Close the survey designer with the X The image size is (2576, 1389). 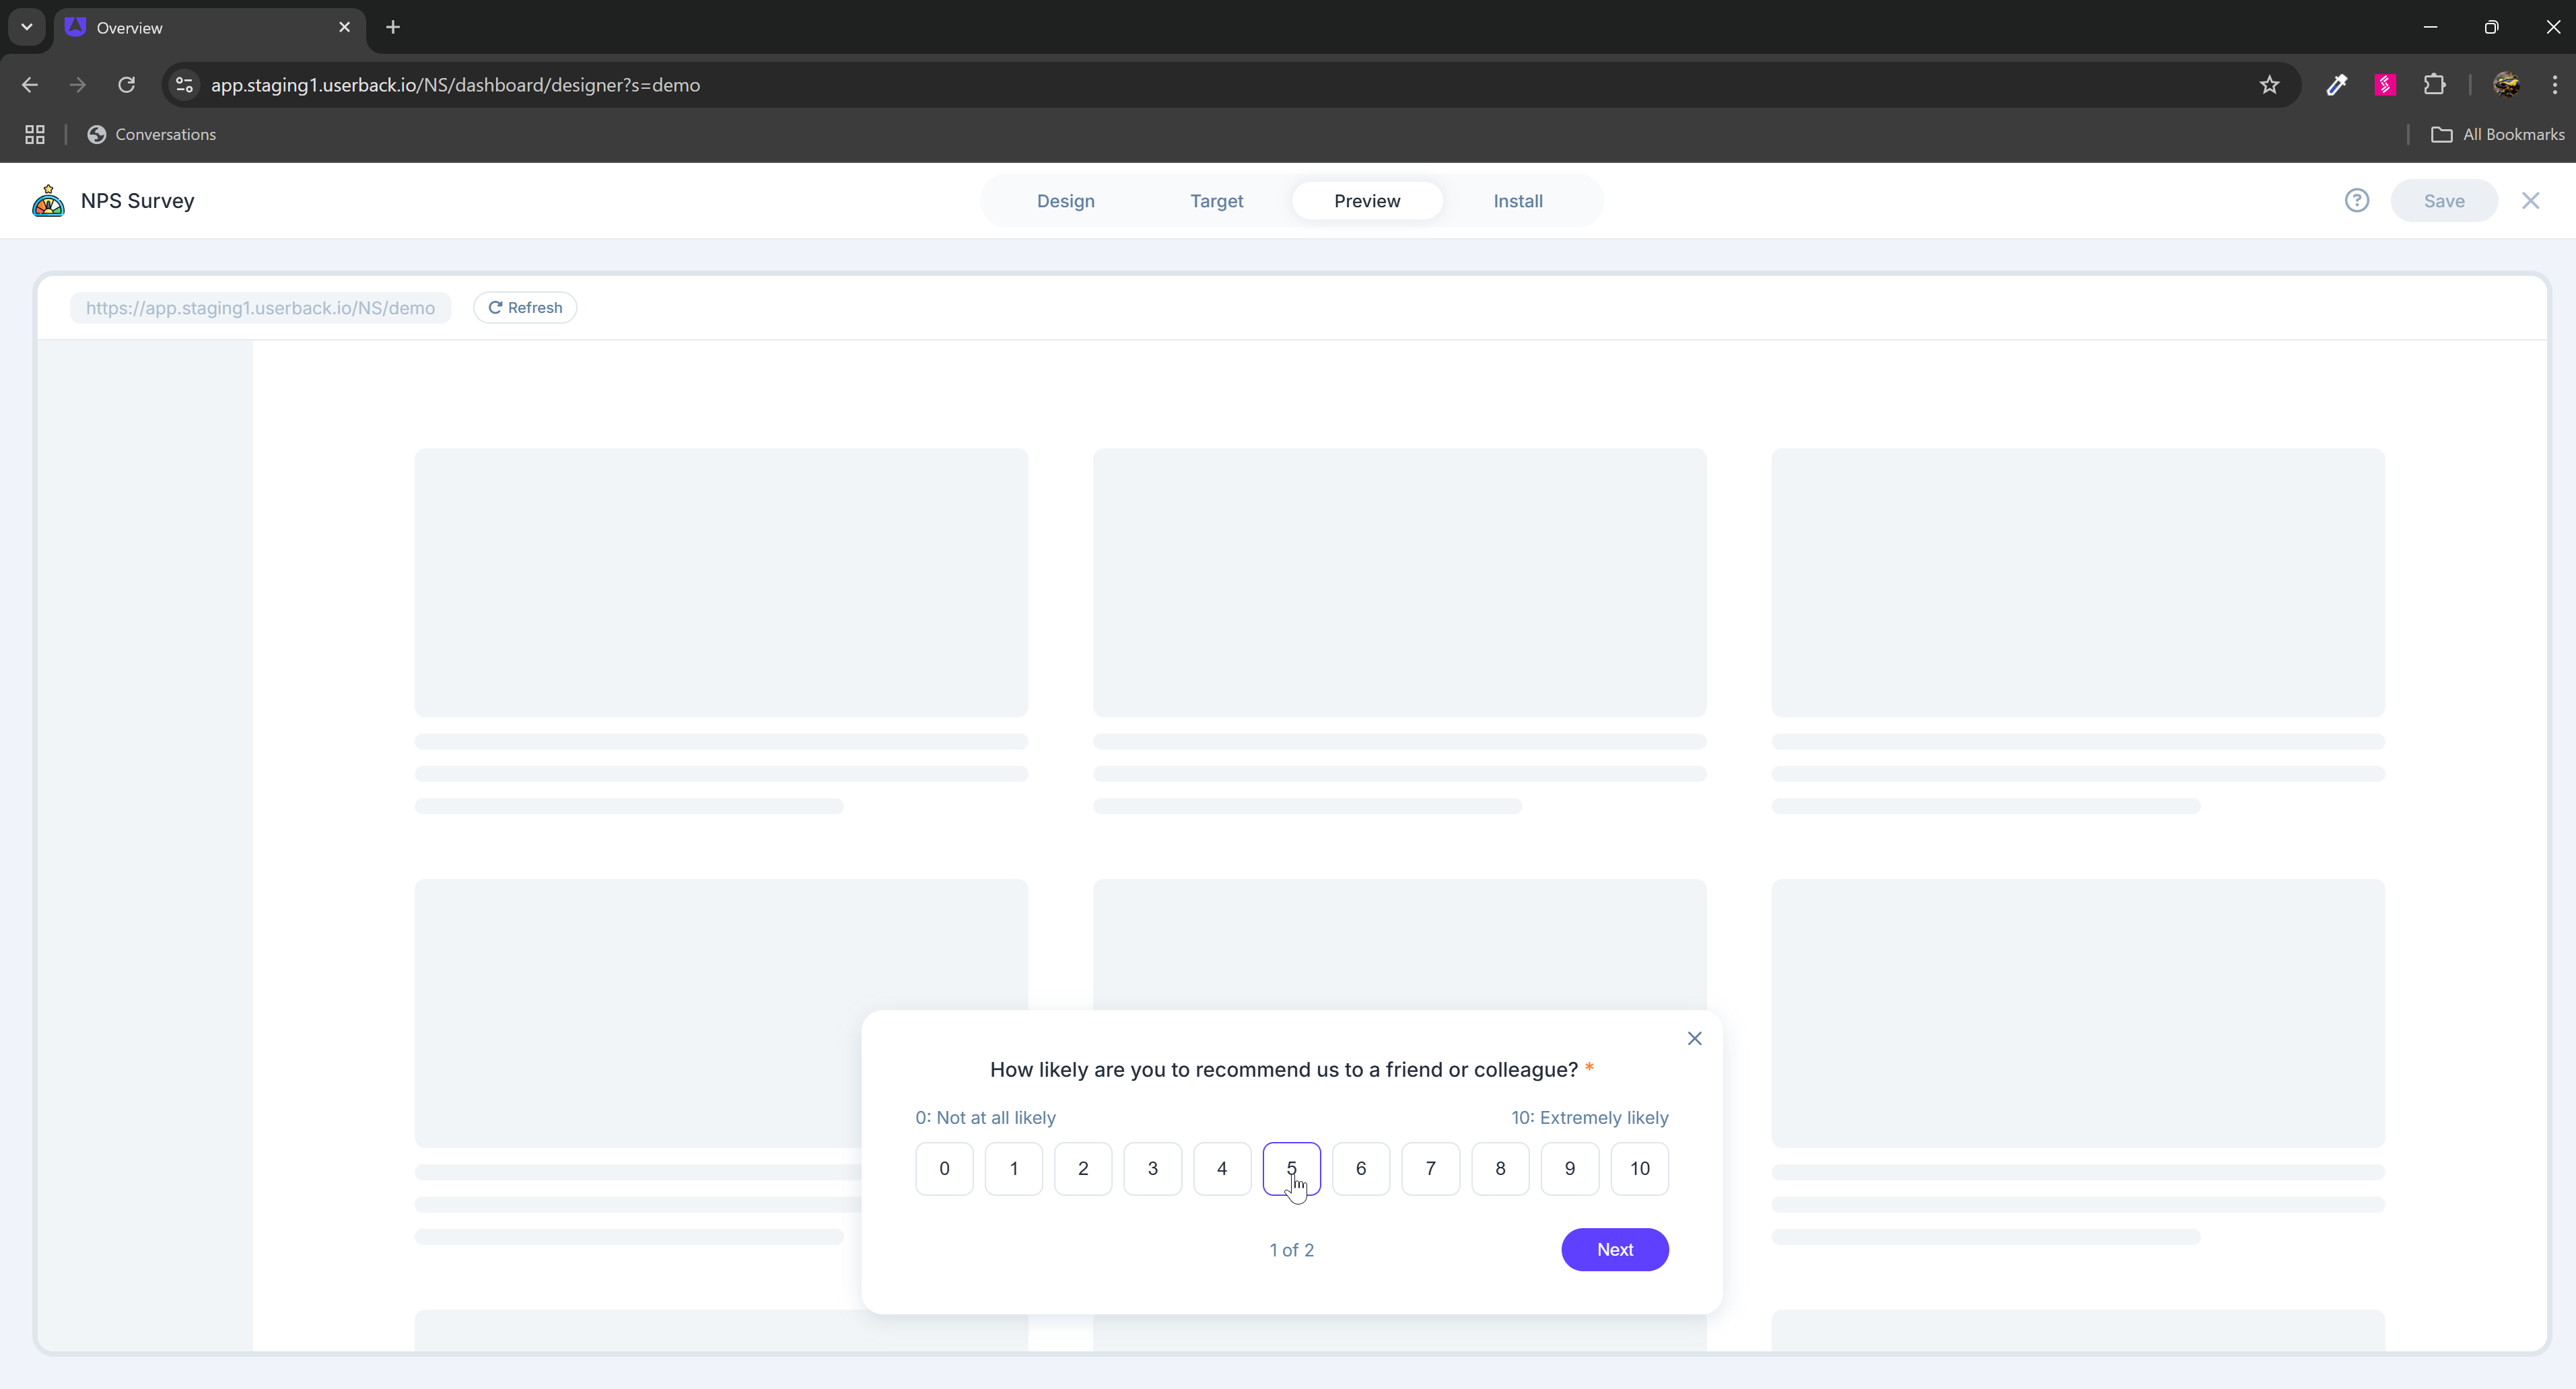click(x=2530, y=201)
